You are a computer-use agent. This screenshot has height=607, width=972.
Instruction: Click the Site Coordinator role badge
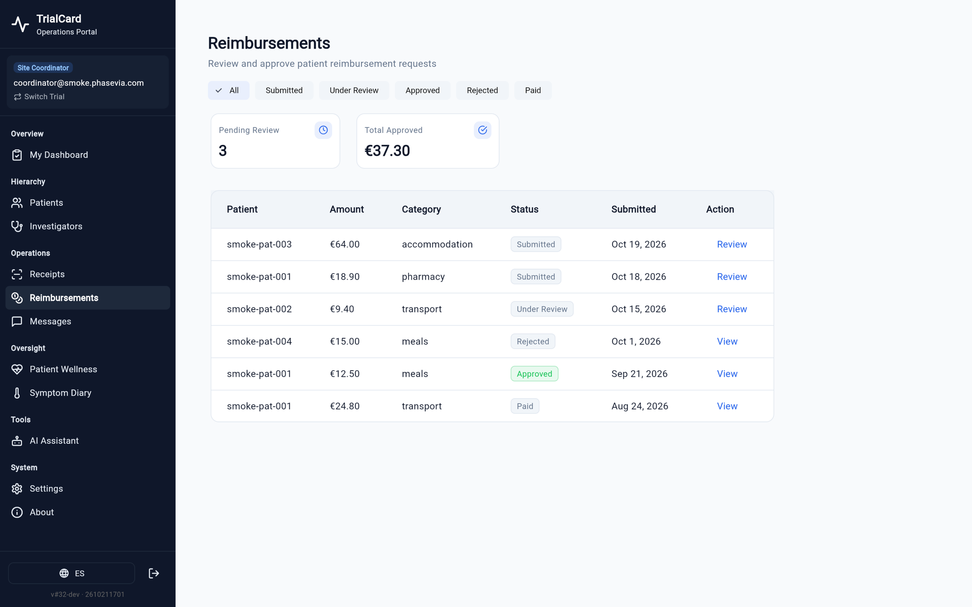(43, 68)
